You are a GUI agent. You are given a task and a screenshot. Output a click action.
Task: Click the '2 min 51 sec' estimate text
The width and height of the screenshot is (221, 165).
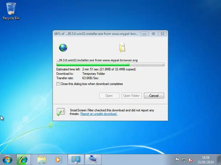tap(91, 69)
